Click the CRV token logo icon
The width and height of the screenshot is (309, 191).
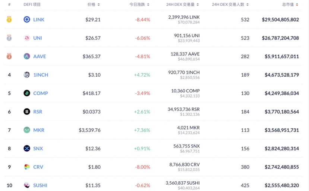coord(27,167)
